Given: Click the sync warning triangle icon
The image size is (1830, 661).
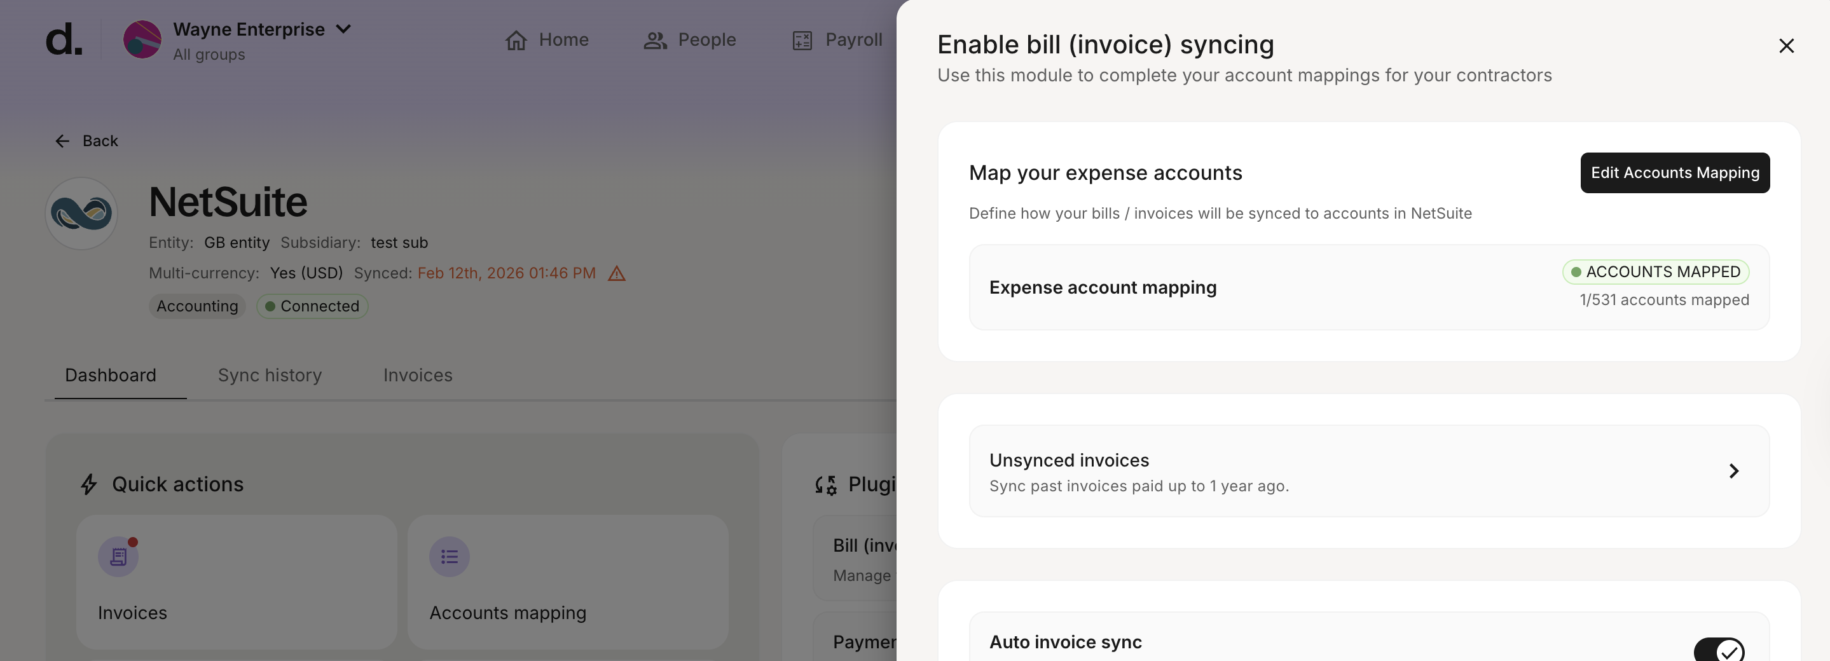Looking at the screenshot, I should (x=617, y=274).
